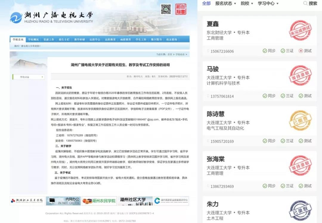Click 等待录取 stamp on 马骏's card
This screenshot has height=223, width=322.
pos(300,76)
